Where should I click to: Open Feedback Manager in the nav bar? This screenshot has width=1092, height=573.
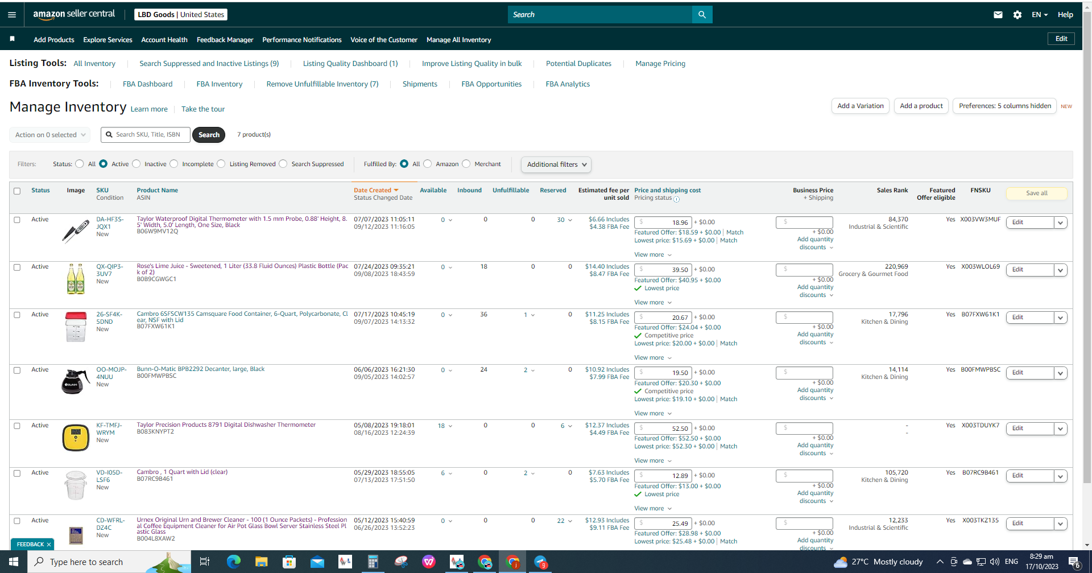225,40
